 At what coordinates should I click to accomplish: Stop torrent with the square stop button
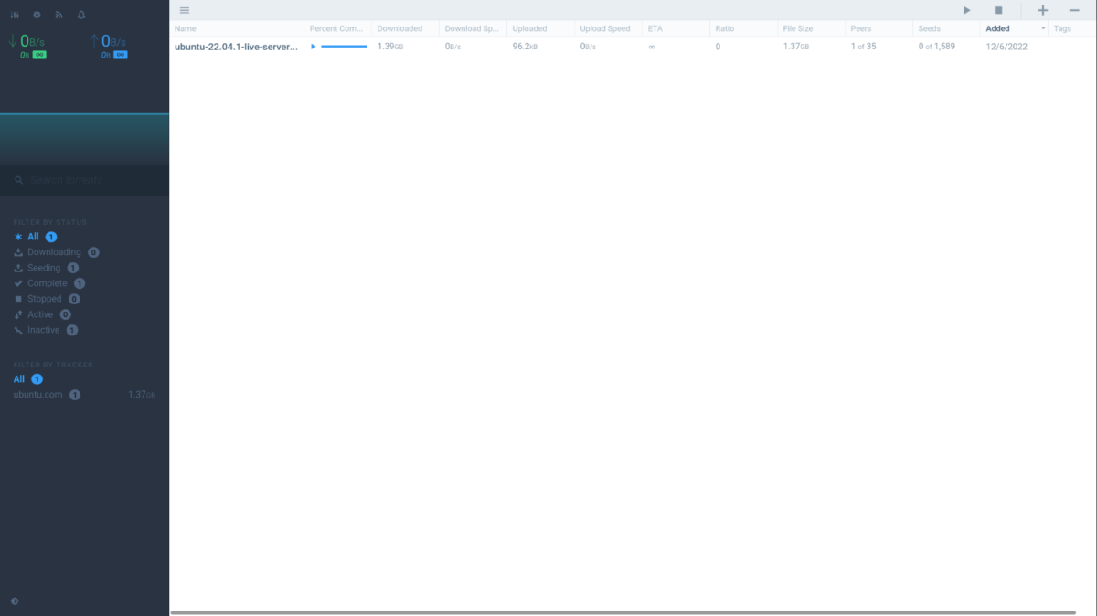[x=998, y=10]
